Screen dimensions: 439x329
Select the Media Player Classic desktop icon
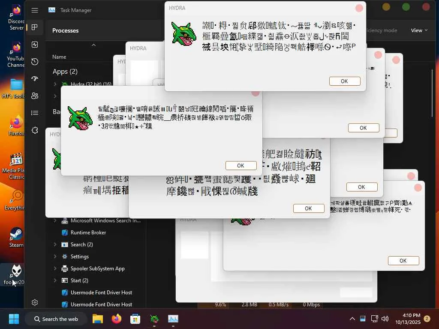coord(13,166)
